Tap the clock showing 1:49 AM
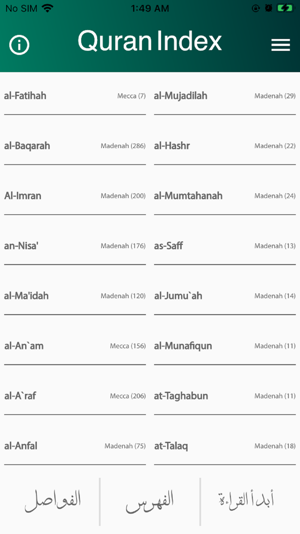 point(150,8)
